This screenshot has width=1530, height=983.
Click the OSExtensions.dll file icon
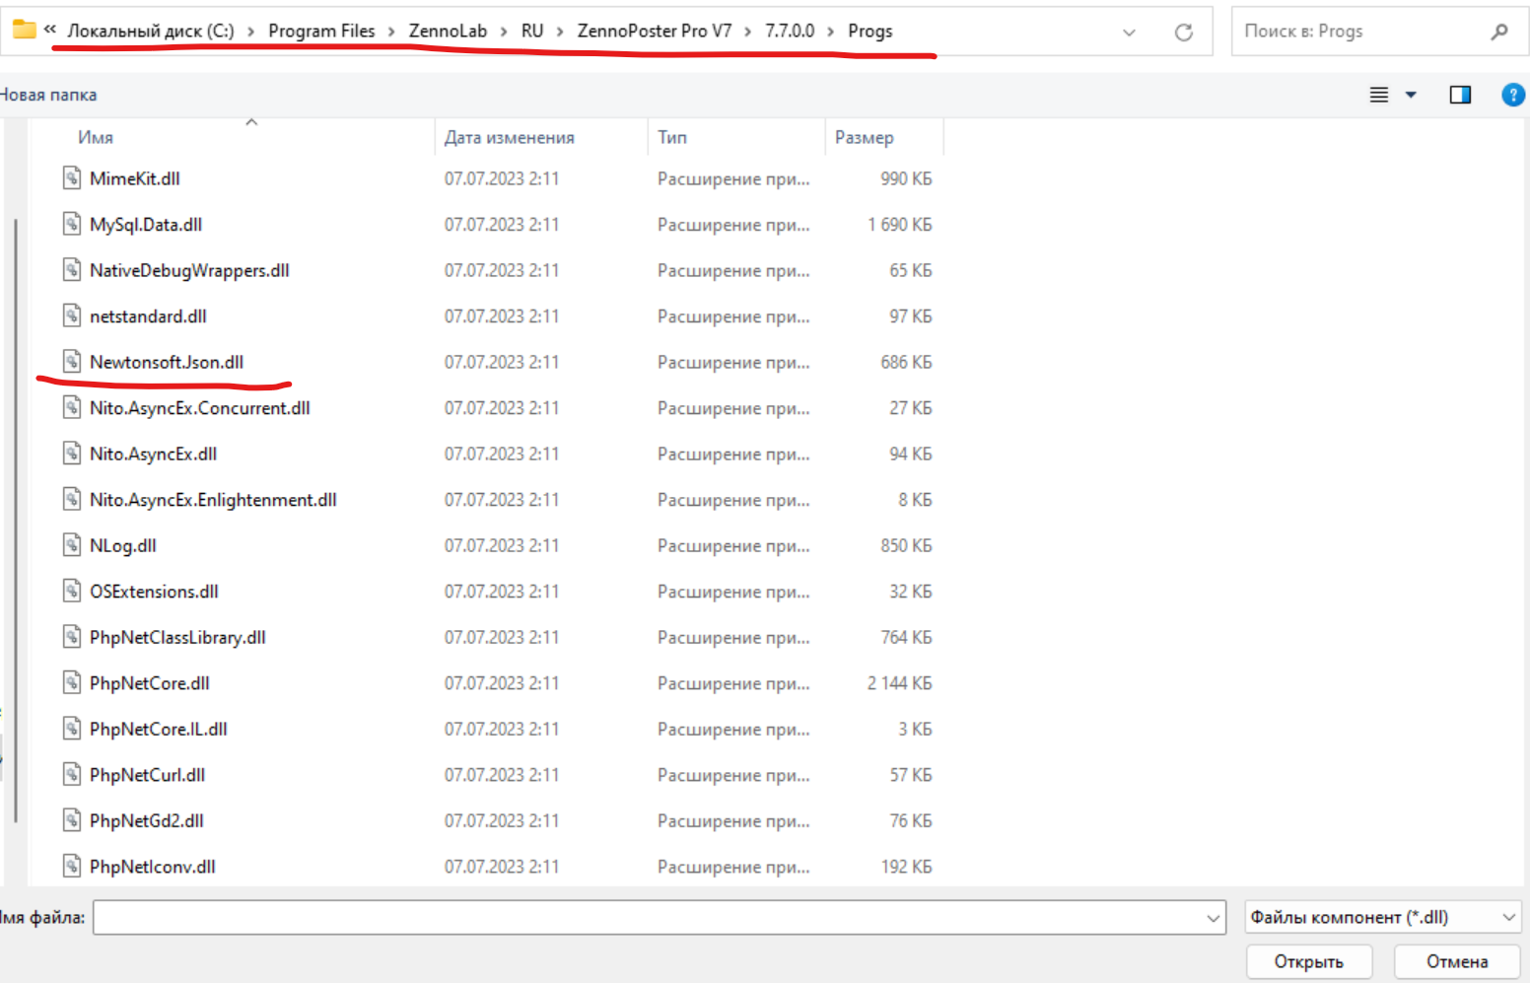click(x=72, y=591)
